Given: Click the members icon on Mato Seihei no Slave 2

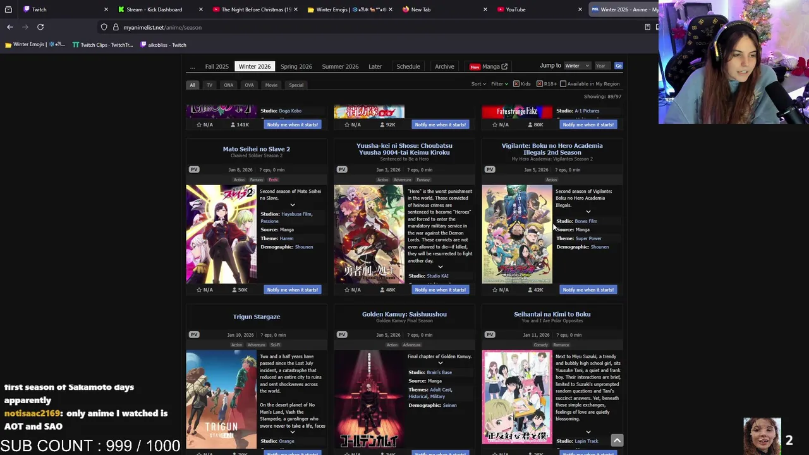Looking at the screenshot, I should (x=234, y=289).
